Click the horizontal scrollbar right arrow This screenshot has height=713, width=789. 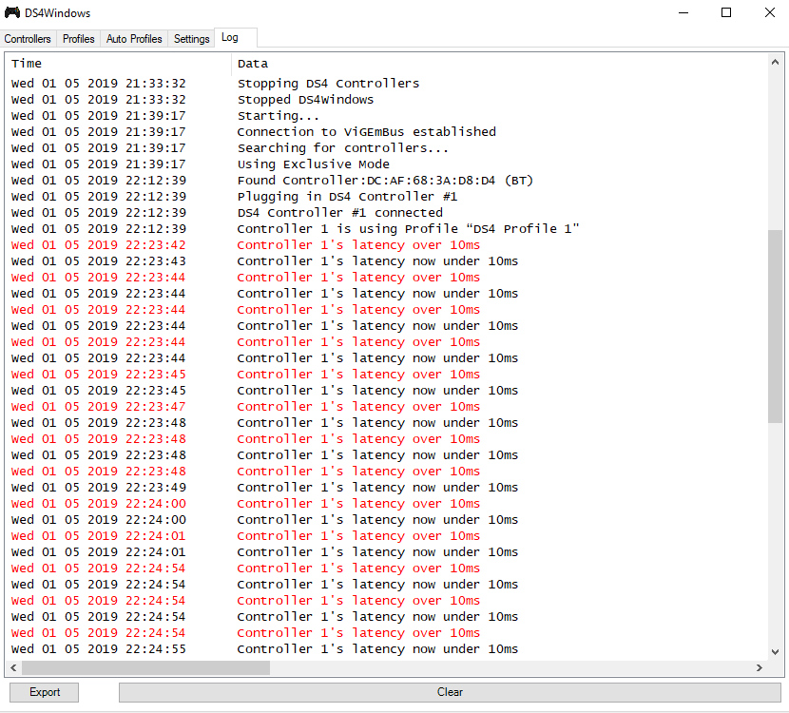[759, 668]
